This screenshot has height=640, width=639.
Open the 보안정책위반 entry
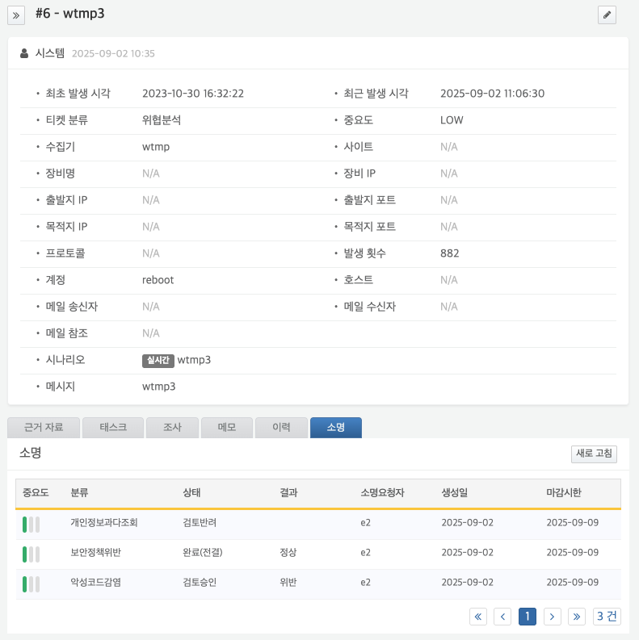95,553
